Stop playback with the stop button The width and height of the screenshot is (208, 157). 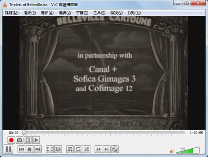click(30, 149)
